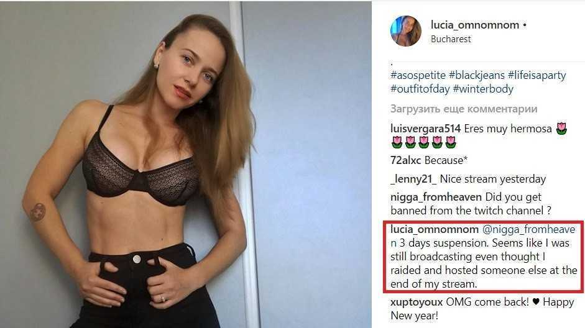Image resolution: width=585 pixels, height=328 pixels.
Task: Load more comments via Загрузить еще комментарии
Action: [x=464, y=109]
